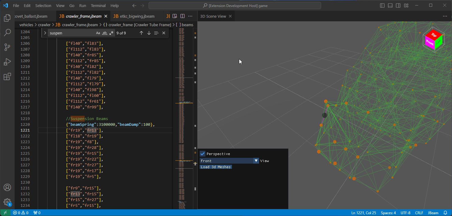The image size is (452, 216).
Task: Open the Accounts menu
Action: click(x=7, y=187)
